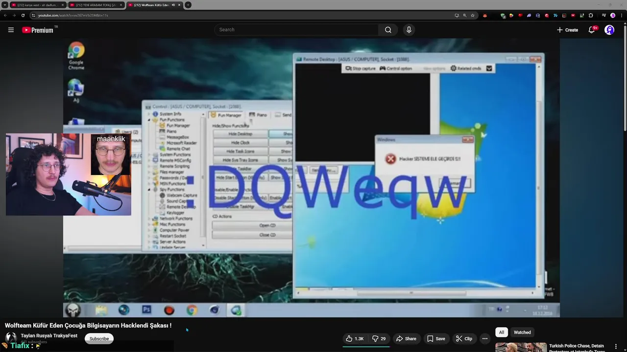Click the Chrome taskbar icon in video
Viewport: 627px width, 352px height.
192,310
